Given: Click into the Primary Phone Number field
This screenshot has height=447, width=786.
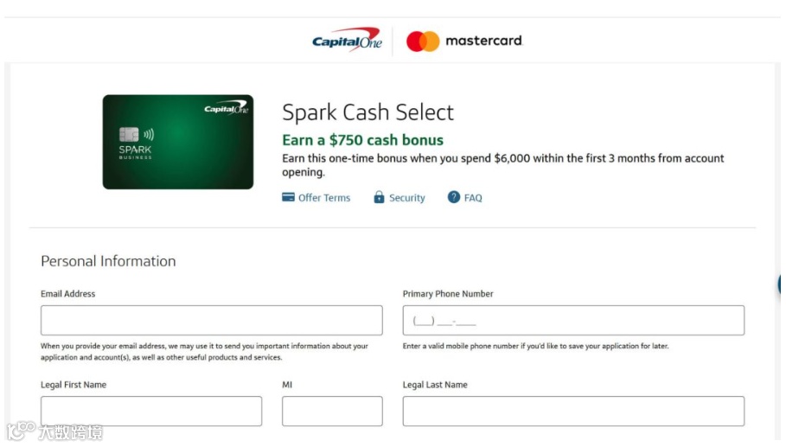Looking at the screenshot, I should (x=573, y=320).
